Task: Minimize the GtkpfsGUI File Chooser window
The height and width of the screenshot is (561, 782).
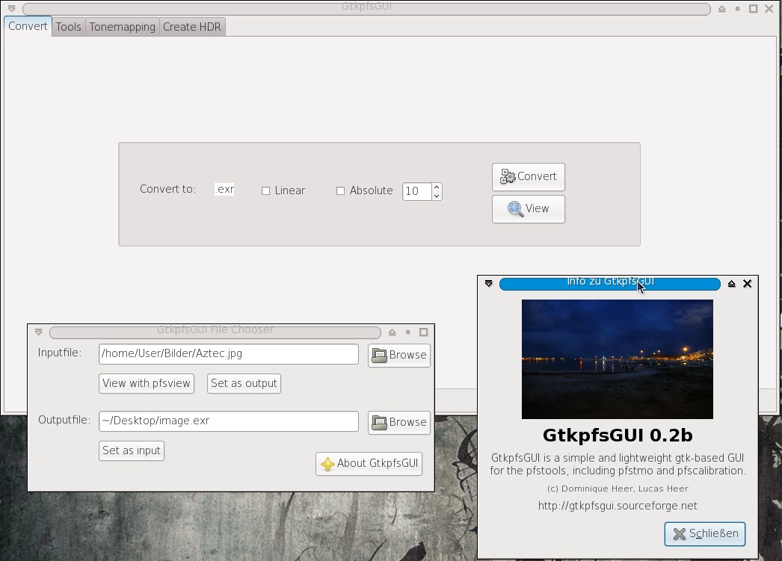Action: tap(408, 332)
